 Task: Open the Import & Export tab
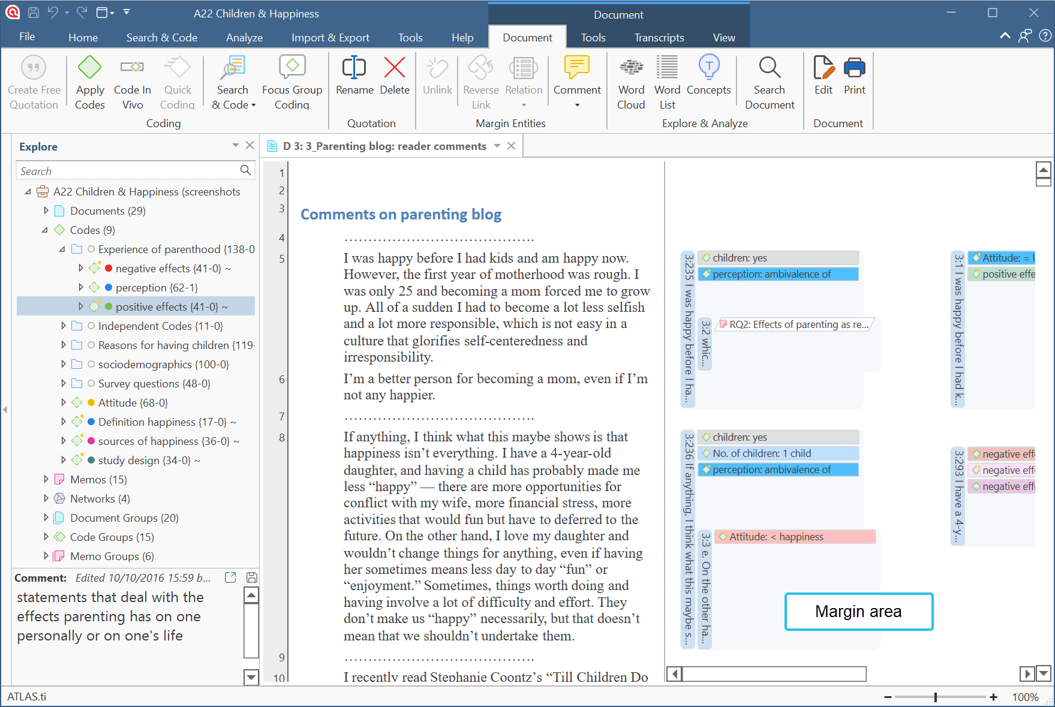(330, 37)
